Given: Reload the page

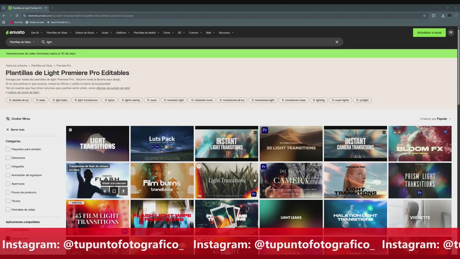Looking at the screenshot, I should point(17,15).
